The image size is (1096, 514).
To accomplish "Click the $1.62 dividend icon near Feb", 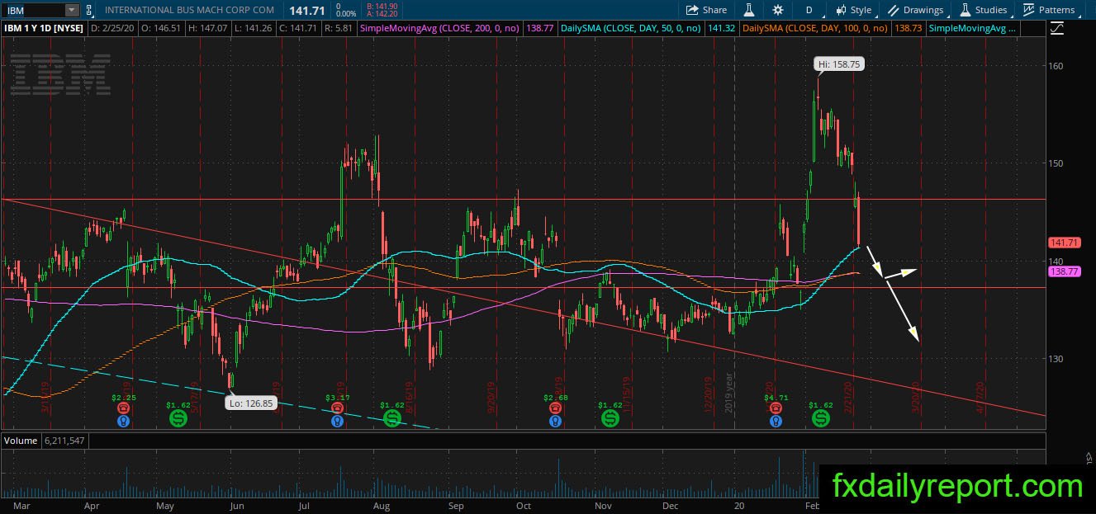I will point(820,419).
